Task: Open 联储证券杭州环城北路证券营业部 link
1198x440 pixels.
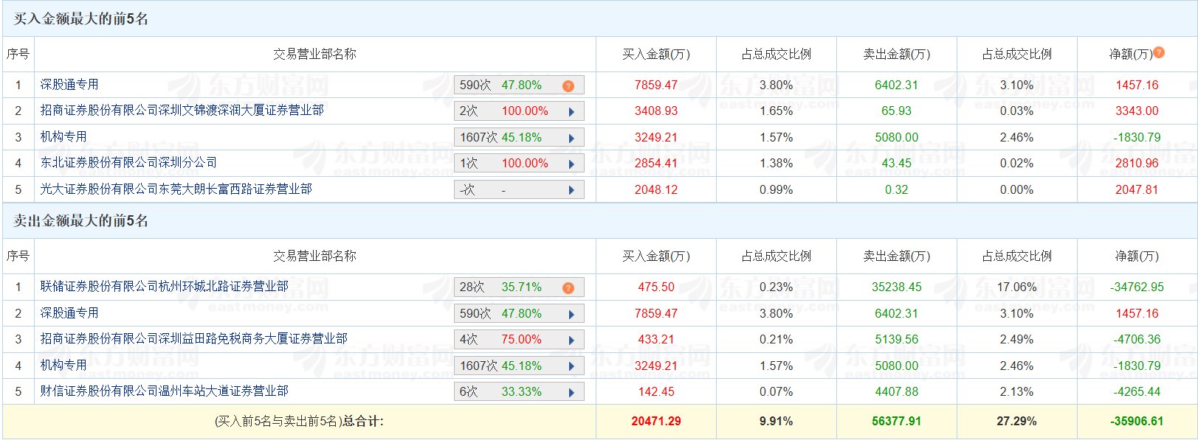Action: pyautogui.click(x=164, y=287)
